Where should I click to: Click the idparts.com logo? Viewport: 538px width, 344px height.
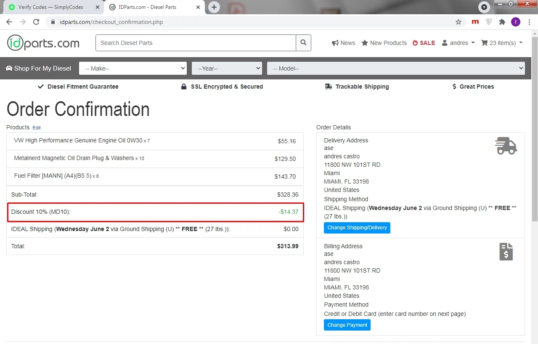[x=43, y=43]
